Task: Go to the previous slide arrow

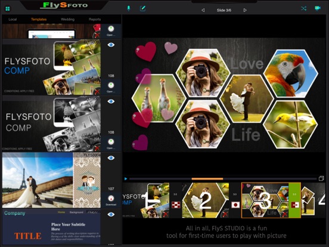Action: point(203,10)
